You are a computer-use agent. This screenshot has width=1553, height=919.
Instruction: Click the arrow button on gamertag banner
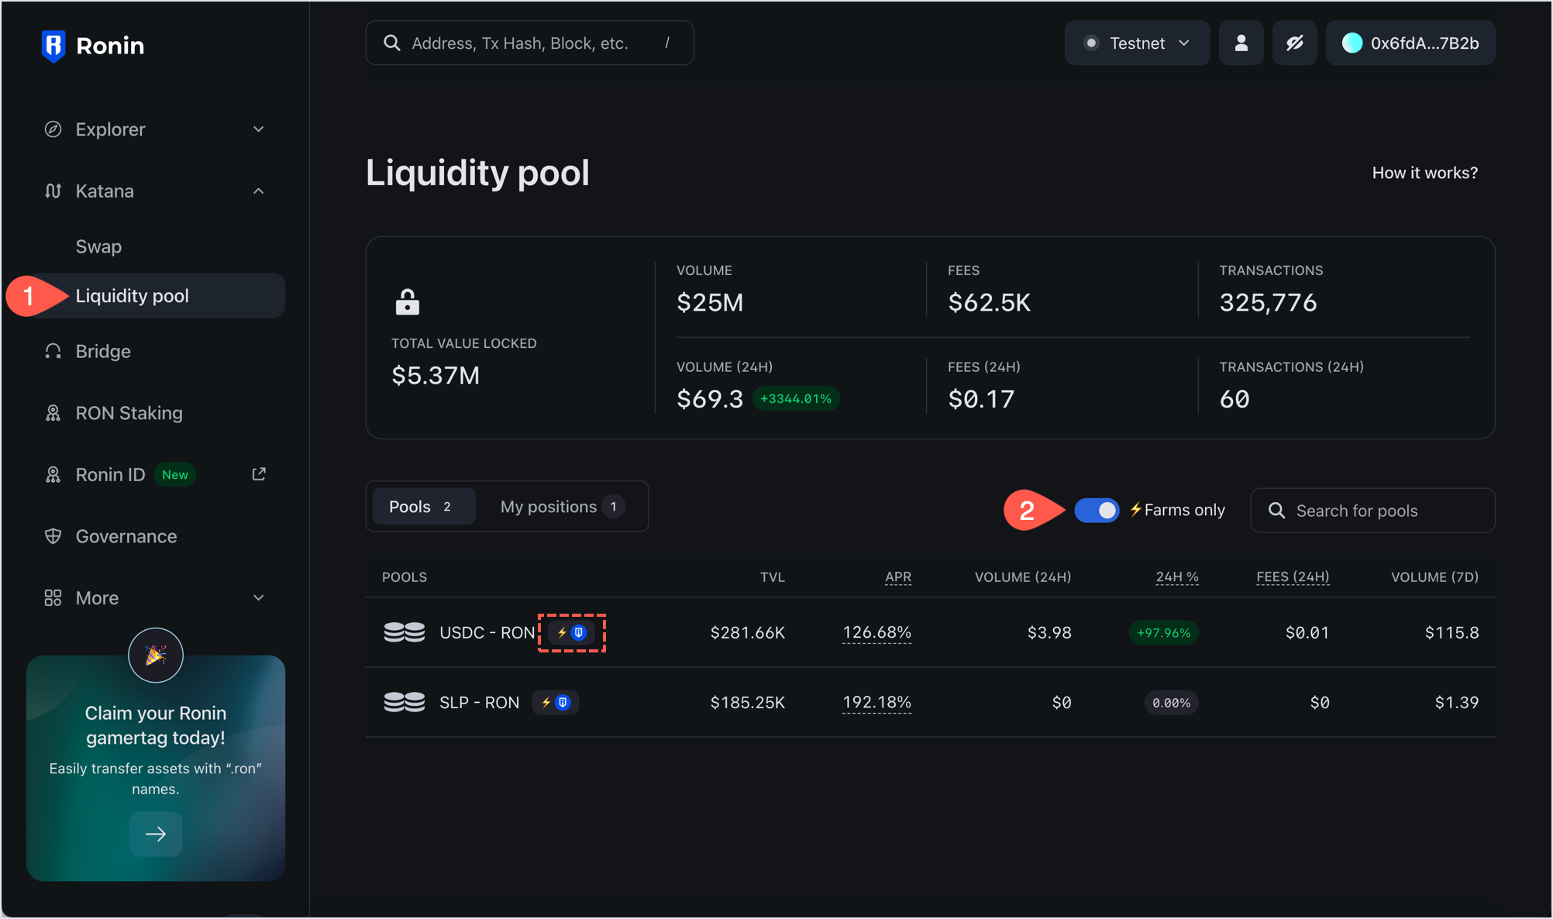click(156, 834)
